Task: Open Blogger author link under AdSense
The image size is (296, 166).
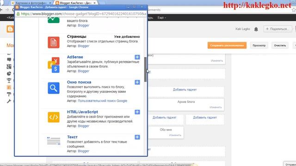Action: [83, 71]
